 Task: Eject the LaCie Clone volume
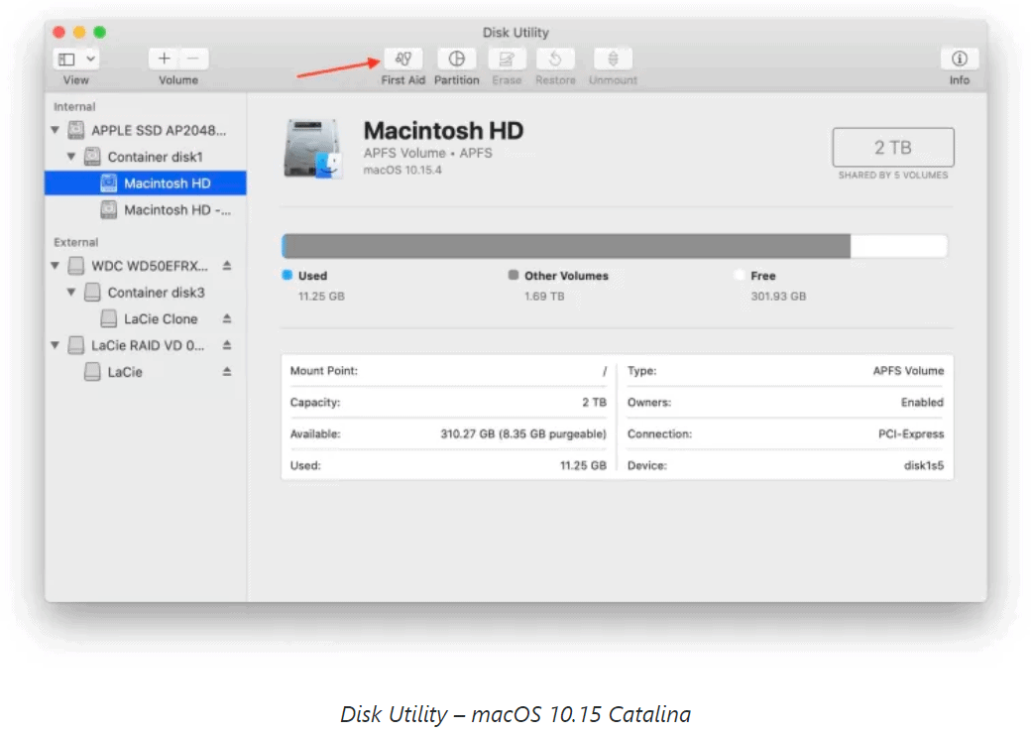[x=227, y=318]
